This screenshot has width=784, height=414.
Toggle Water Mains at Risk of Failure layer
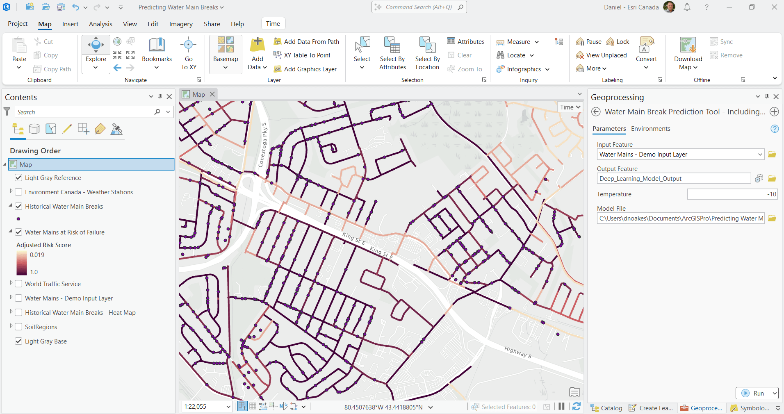point(18,232)
